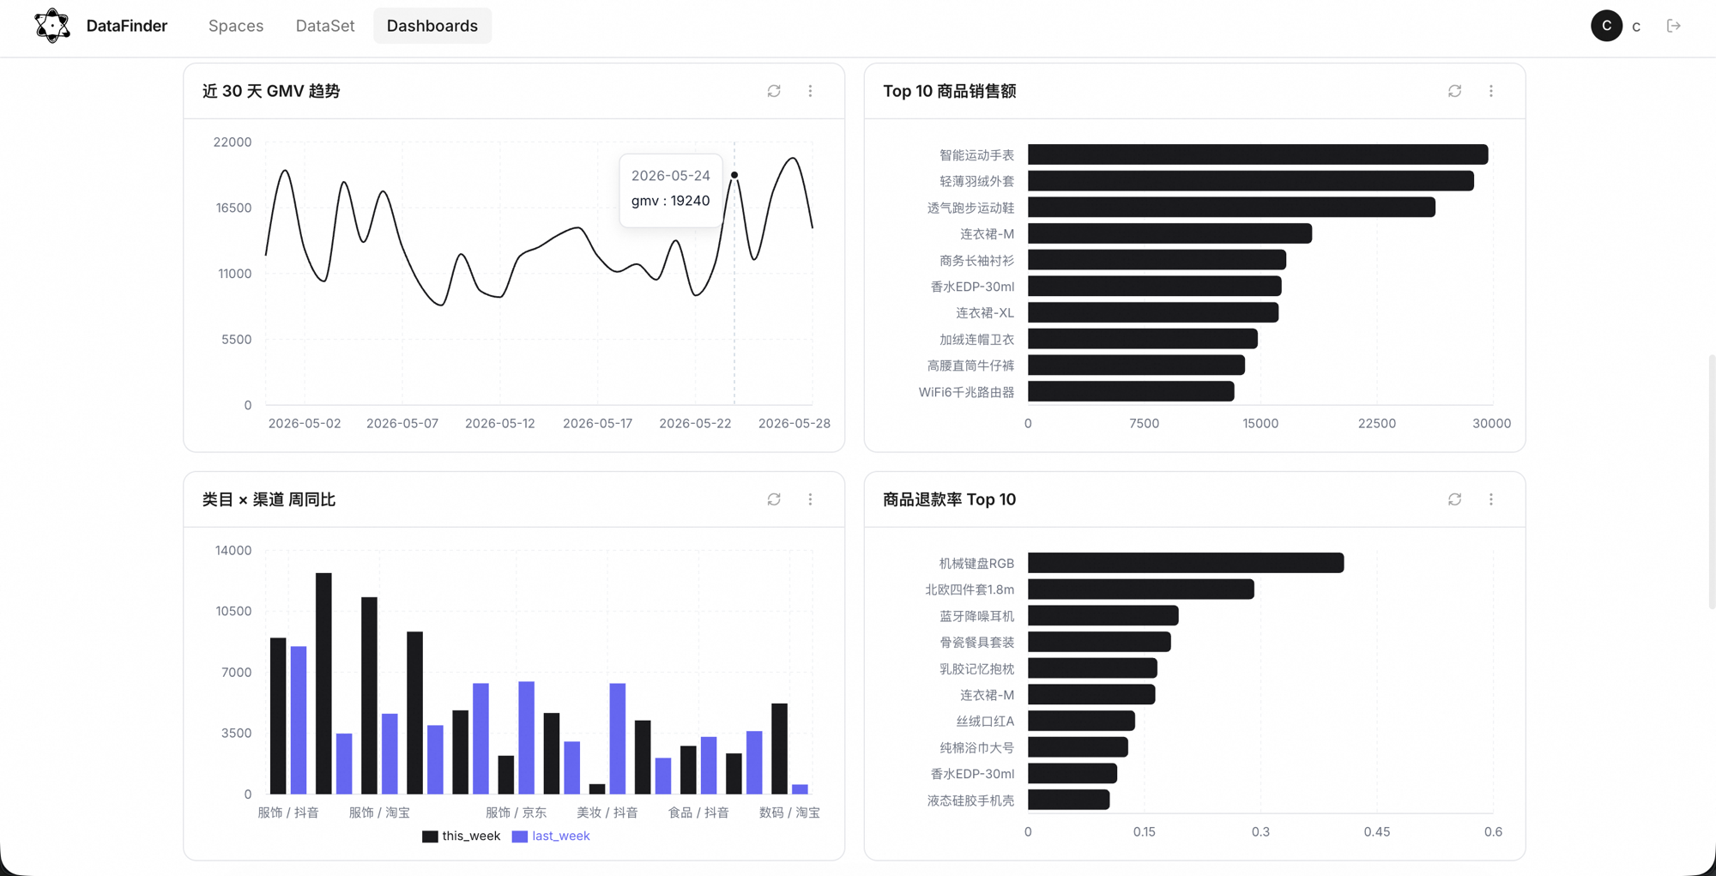Open the DataSet tab
The width and height of the screenshot is (1716, 876).
pos(325,26)
